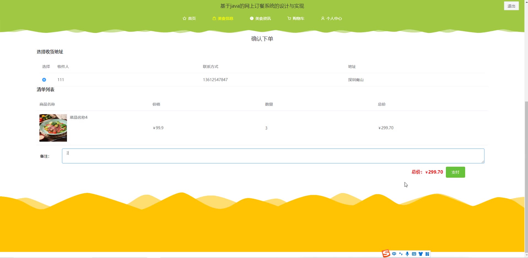Click the 数量 column header
Image resolution: width=528 pixels, height=258 pixels.
(269, 104)
